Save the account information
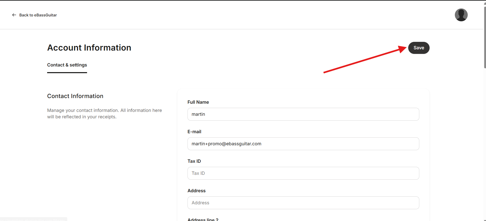This screenshot has height=221, width=486. point(419,48)
